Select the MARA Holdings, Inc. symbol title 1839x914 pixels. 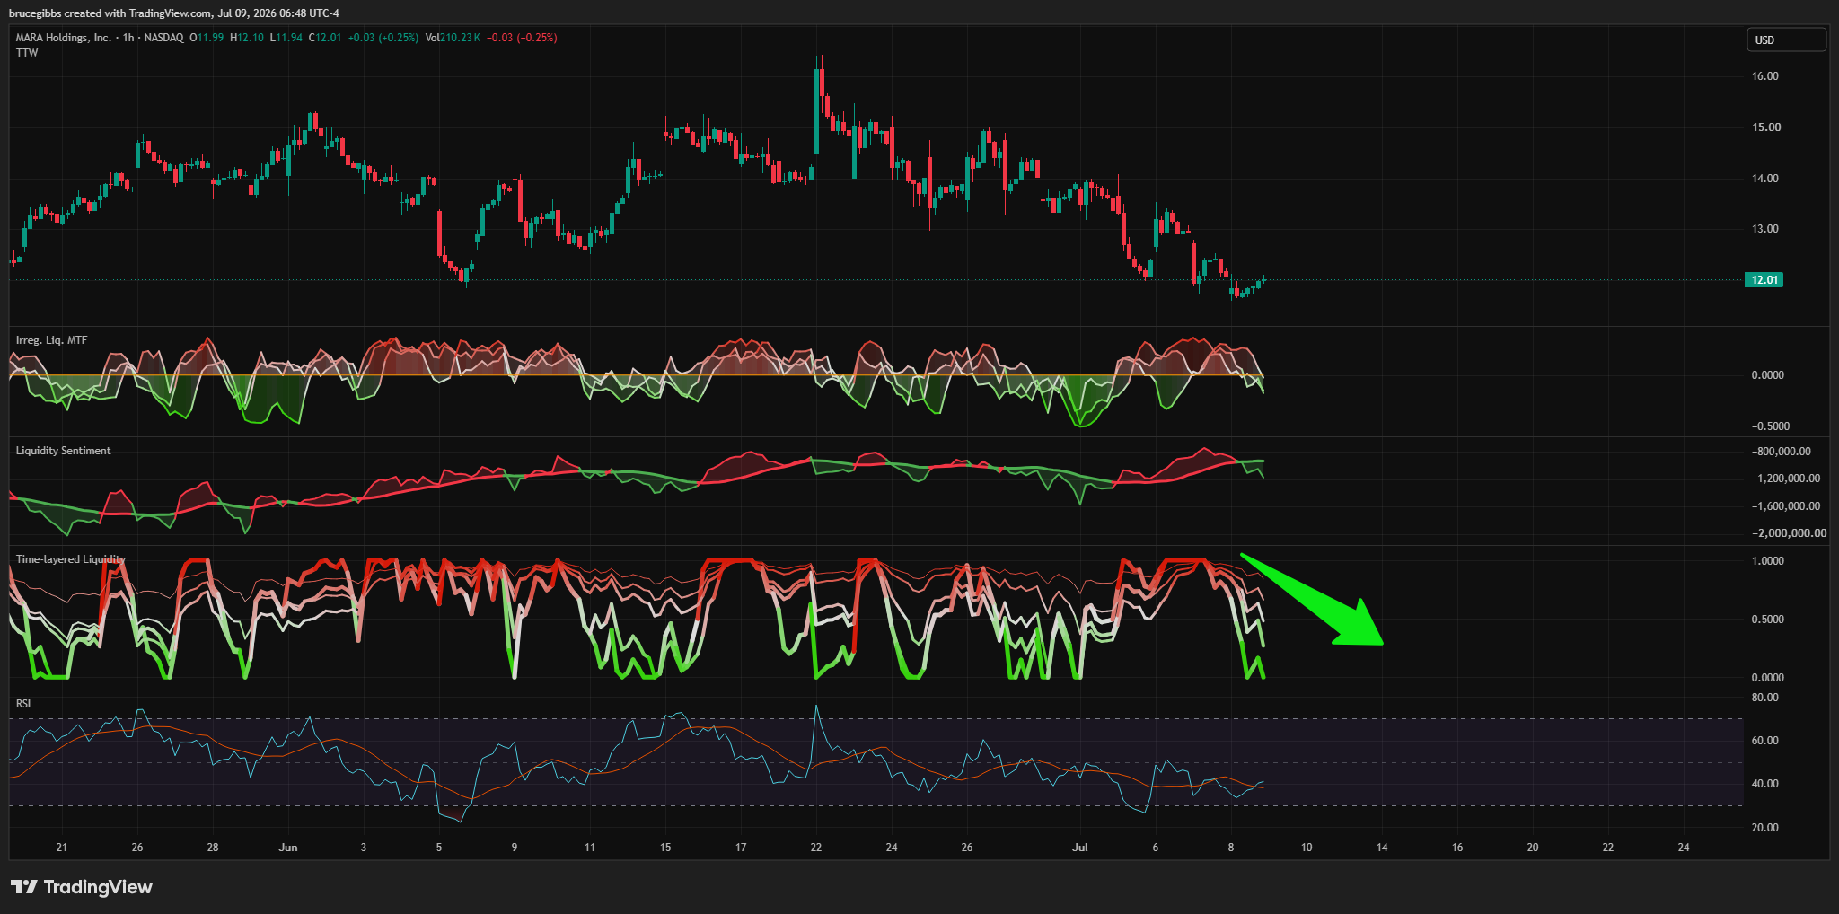tap(64, 38)
